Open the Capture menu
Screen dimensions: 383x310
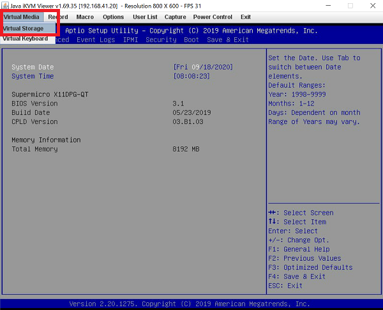click(175, 17)
